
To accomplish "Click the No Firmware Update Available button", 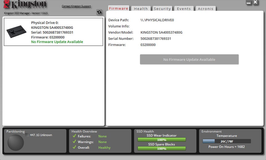I will coord(189,59).
